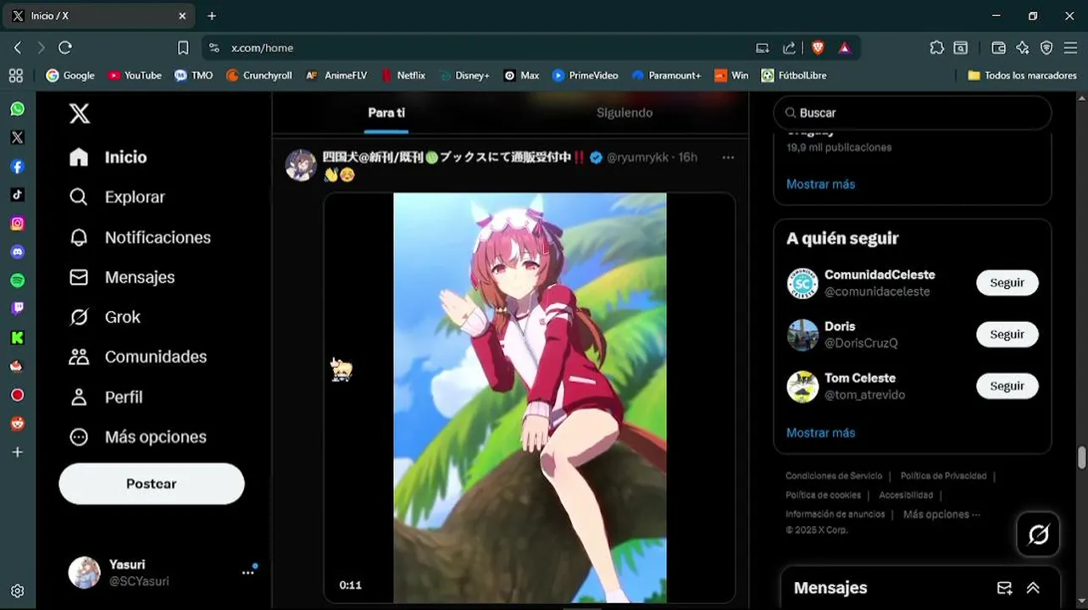Image resolution: width=1088 pixels, height=610 pixels.
Task: Open post options three-dot menu
Action: (728, 158)
